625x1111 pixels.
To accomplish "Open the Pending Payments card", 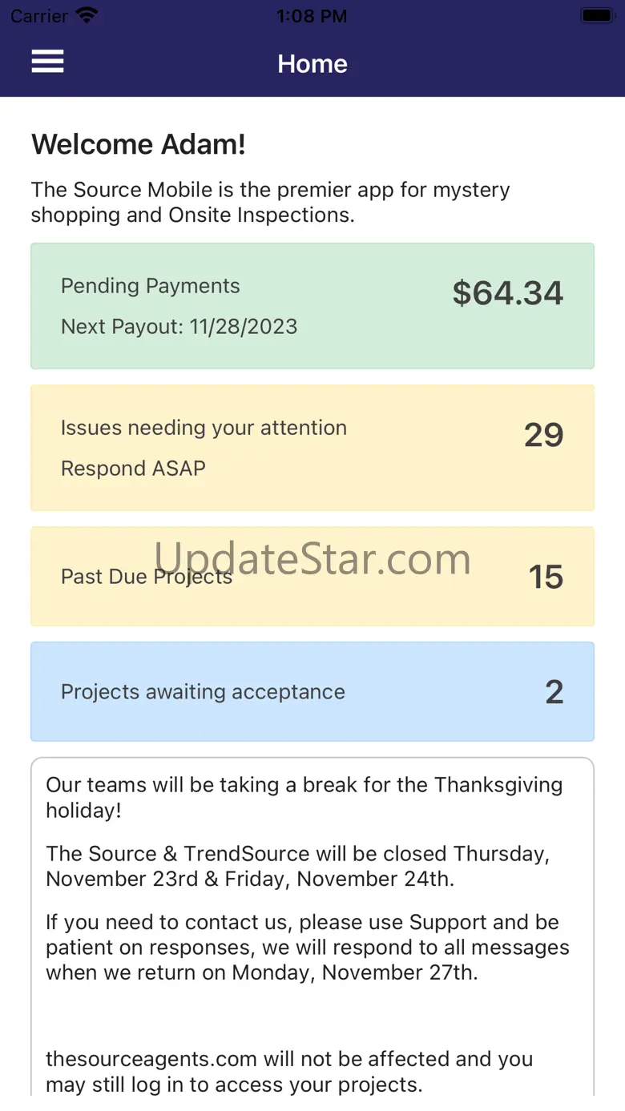I will point(312,306).
